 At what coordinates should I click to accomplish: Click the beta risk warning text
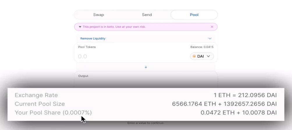point(114,27)
